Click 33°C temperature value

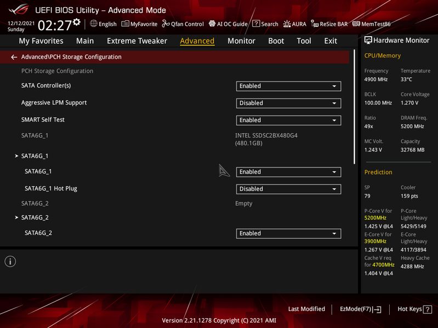[406, 79]
